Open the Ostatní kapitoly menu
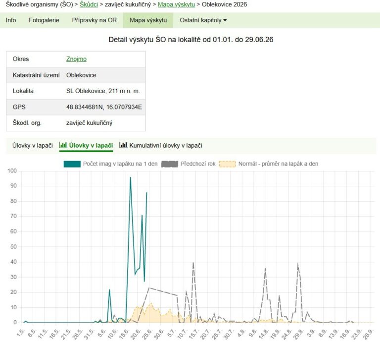 203,20
